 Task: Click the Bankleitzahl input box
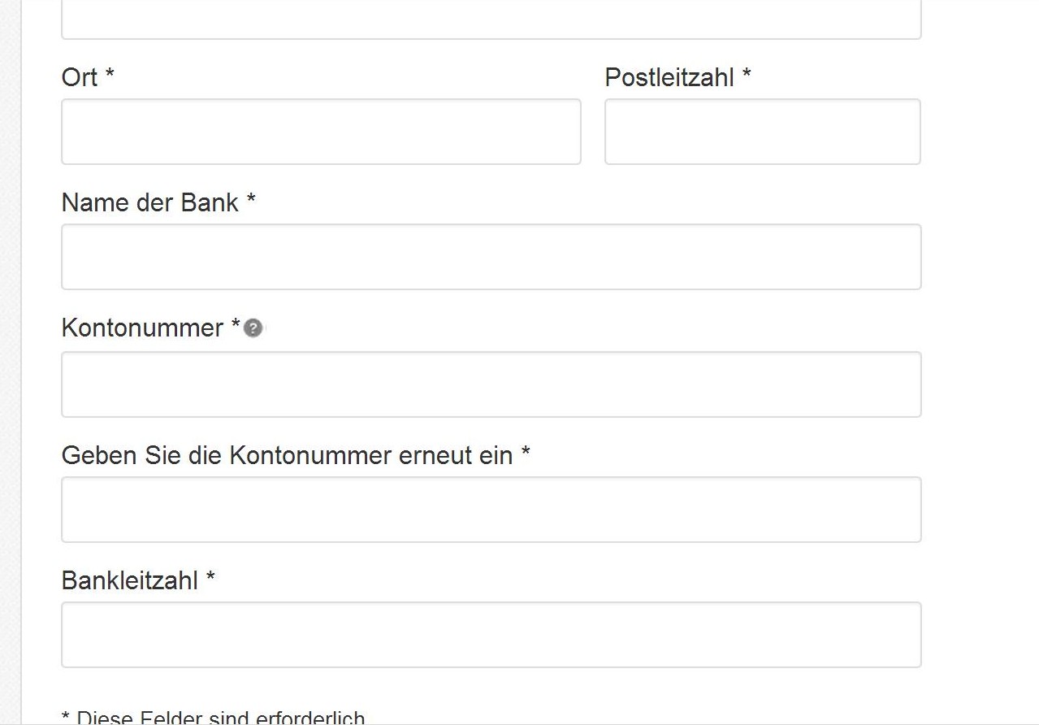point(491,635)
